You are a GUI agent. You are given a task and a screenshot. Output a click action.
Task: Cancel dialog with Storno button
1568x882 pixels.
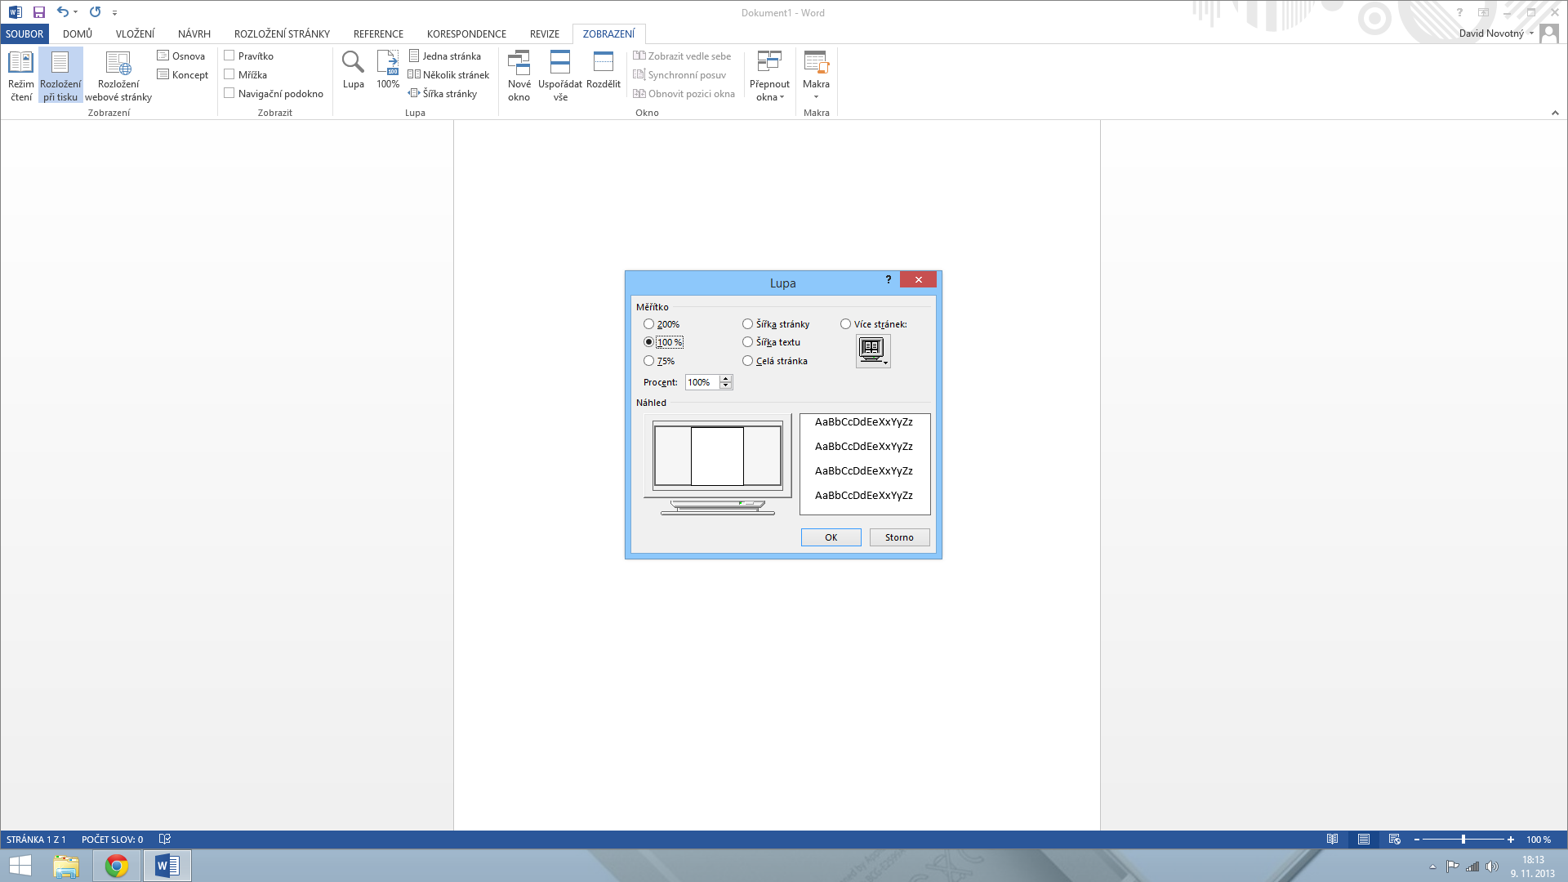[899, 537]
